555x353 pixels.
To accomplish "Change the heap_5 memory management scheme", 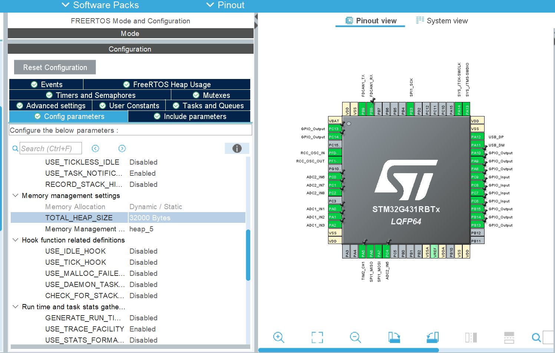I will [x=141, y=229].
